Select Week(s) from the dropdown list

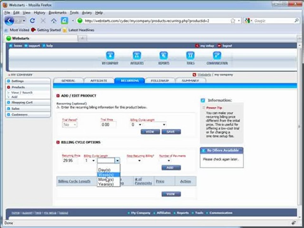pos(109,174)
